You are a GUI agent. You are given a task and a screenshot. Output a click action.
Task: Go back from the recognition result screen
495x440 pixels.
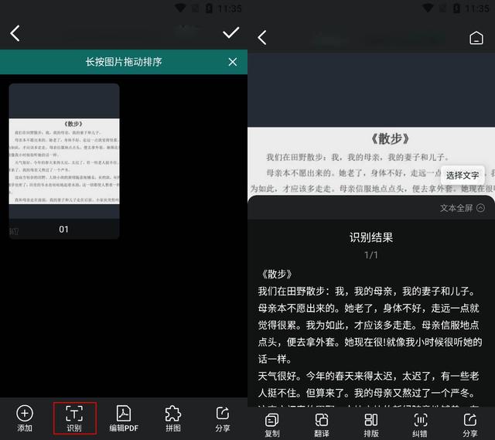pyautogui.click(x=262, y=38)
